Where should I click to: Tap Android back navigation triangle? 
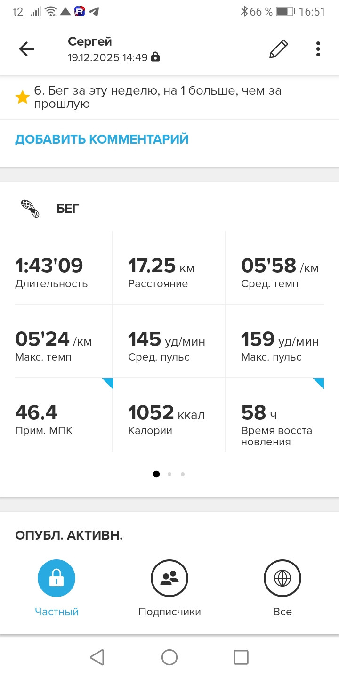click(x=97, y=657)
